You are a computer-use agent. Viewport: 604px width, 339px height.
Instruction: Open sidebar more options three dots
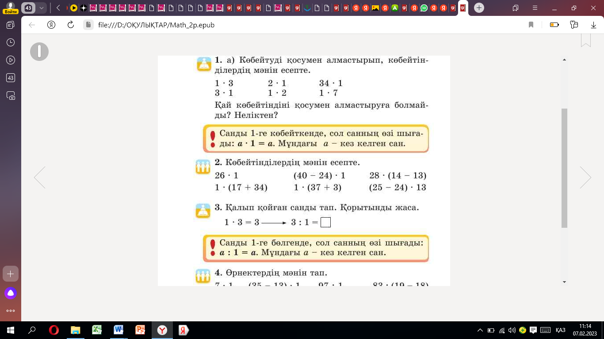[11, 310]
